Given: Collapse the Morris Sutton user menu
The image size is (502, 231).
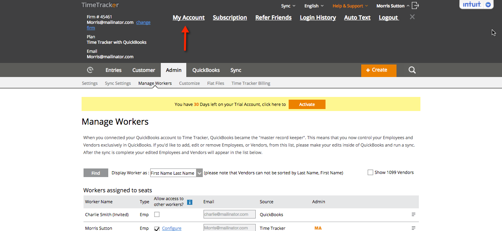Looking at the screenshot, I should [x=393, y=6].
